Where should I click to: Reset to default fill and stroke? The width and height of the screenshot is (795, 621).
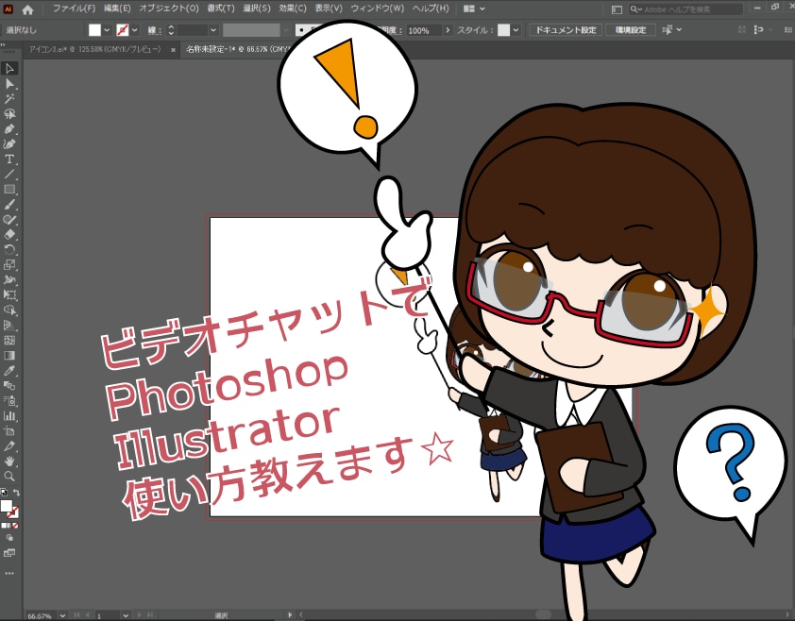tap(4, 493)
